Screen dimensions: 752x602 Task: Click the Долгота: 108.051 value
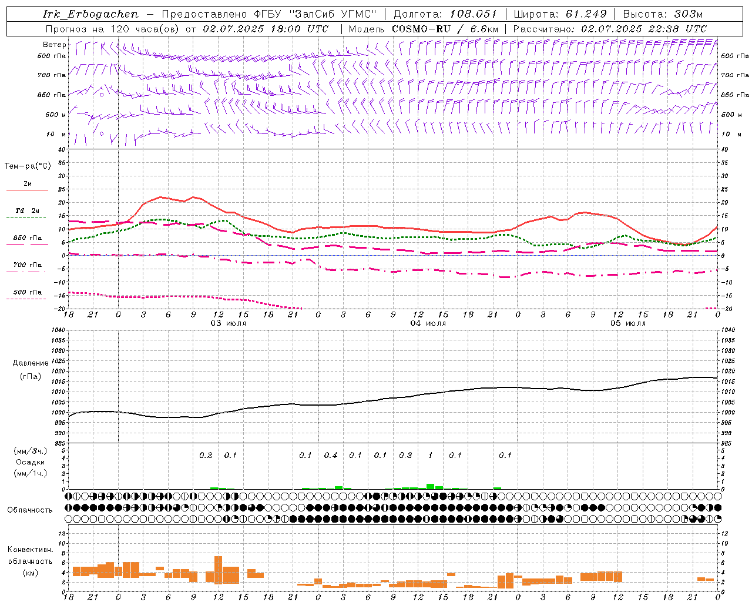point(445,14)
